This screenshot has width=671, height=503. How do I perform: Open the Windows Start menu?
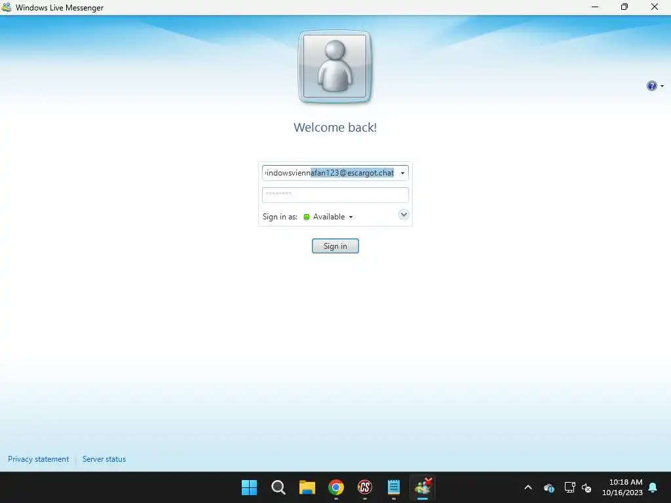tap(249, 487)
